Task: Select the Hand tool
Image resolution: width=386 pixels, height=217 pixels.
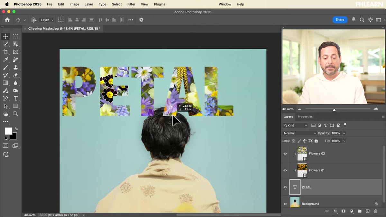Action: pos(5,114)
